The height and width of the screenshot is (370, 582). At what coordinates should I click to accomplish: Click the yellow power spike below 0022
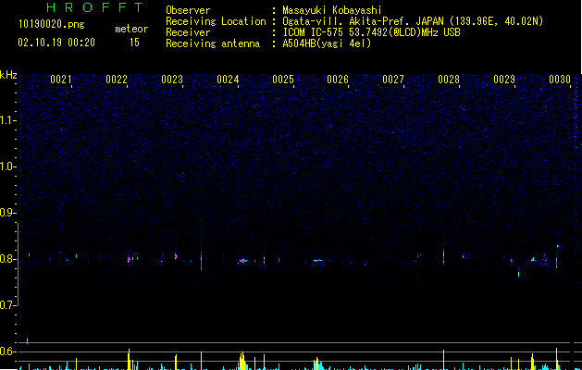tap(129, 359)
